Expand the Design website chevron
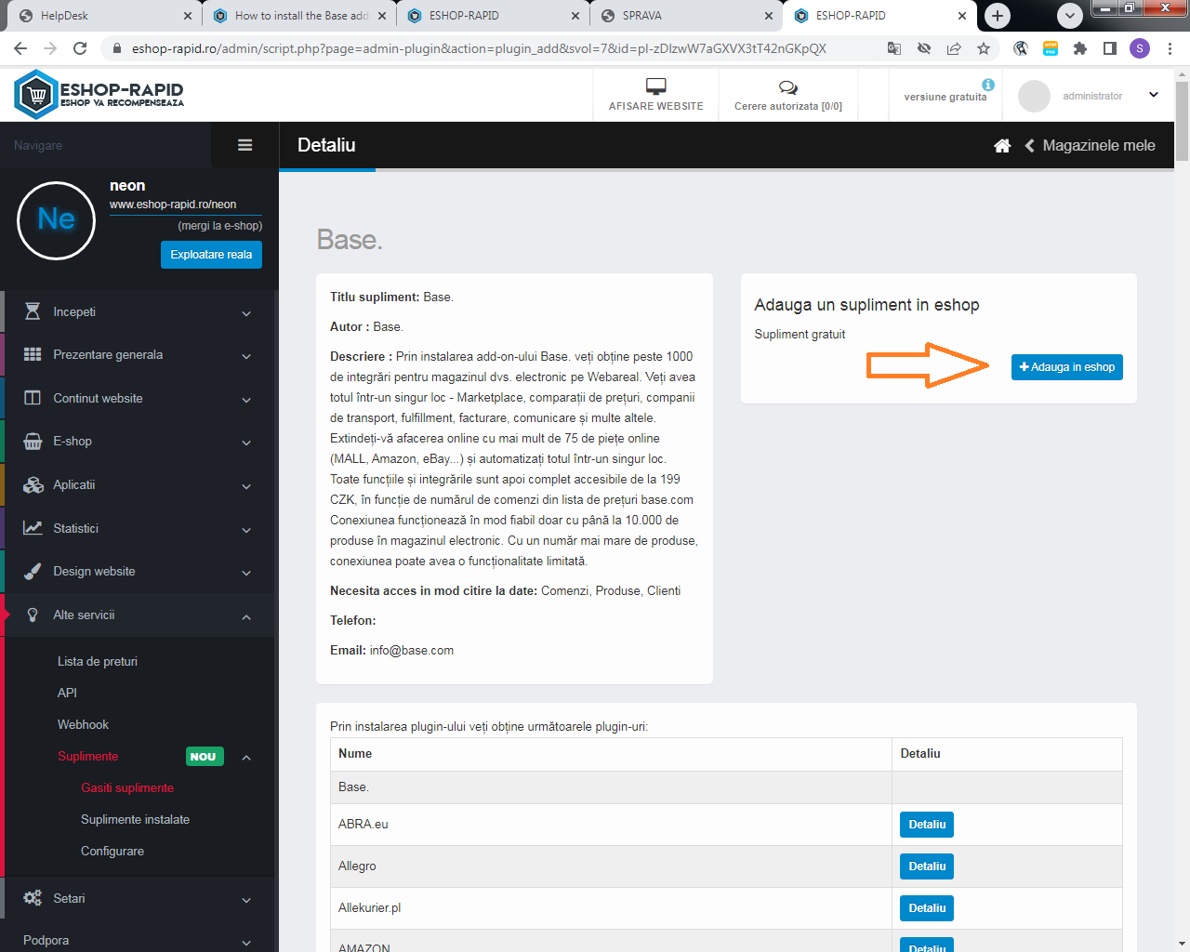Viewport: 1190px width, 952px height. point(246,573)
